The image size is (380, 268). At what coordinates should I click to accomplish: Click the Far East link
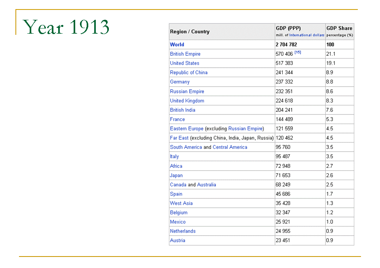[x=179, y=138]
